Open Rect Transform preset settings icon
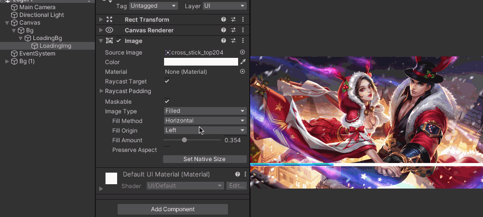This screenshot has width=483, height=217. pyautogui.click(x=233, y=19)
